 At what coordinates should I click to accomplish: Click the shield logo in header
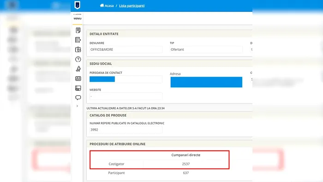pyautogui.click(x=77, y=5)
